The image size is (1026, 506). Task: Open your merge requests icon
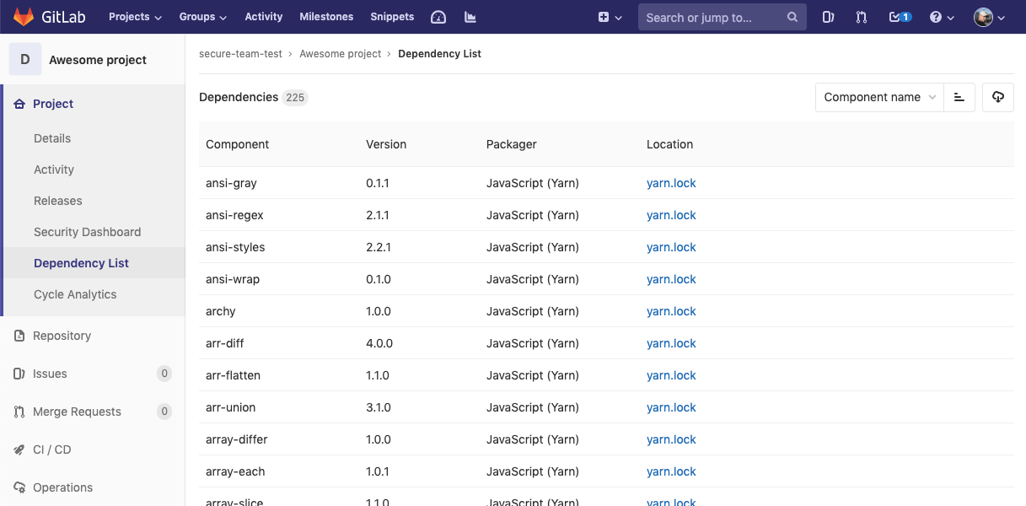point(861,16)
